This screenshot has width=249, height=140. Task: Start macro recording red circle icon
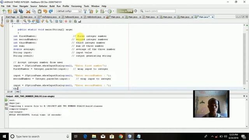[66, 21]
